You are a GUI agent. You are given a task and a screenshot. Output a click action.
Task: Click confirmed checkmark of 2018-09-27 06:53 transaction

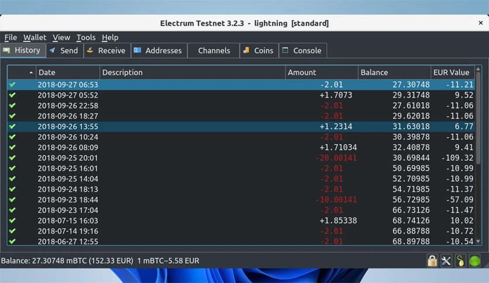point(12,84)
